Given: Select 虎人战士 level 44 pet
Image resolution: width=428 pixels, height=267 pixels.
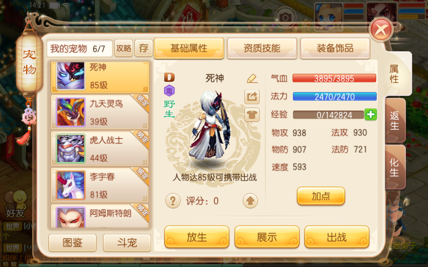Looking at the screenshot, I should coord(100,148).
